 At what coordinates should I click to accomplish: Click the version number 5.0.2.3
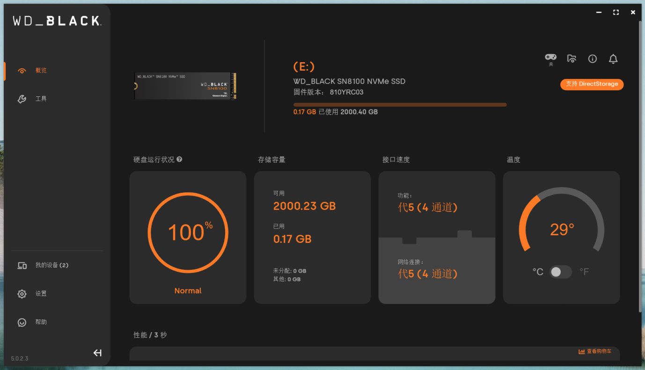pos(20,359)
